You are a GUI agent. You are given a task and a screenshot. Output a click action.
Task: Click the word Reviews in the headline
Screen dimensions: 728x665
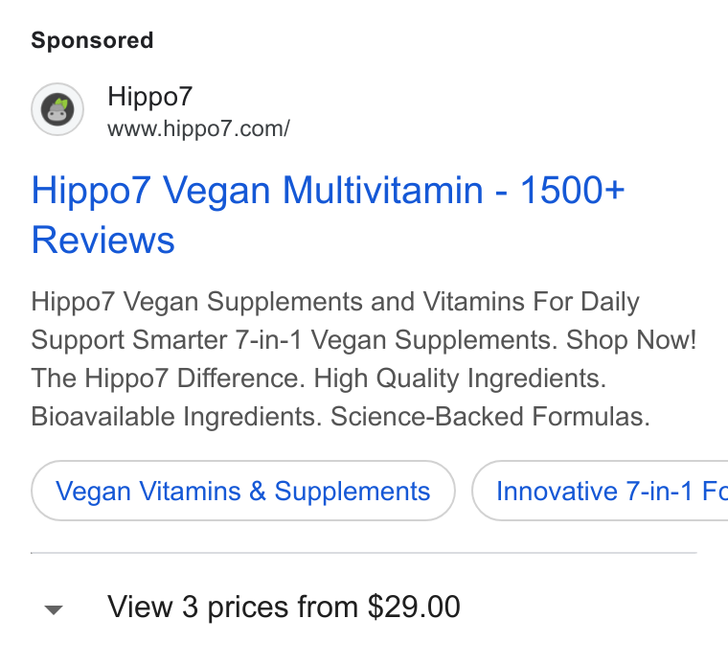tap(103, 241)
